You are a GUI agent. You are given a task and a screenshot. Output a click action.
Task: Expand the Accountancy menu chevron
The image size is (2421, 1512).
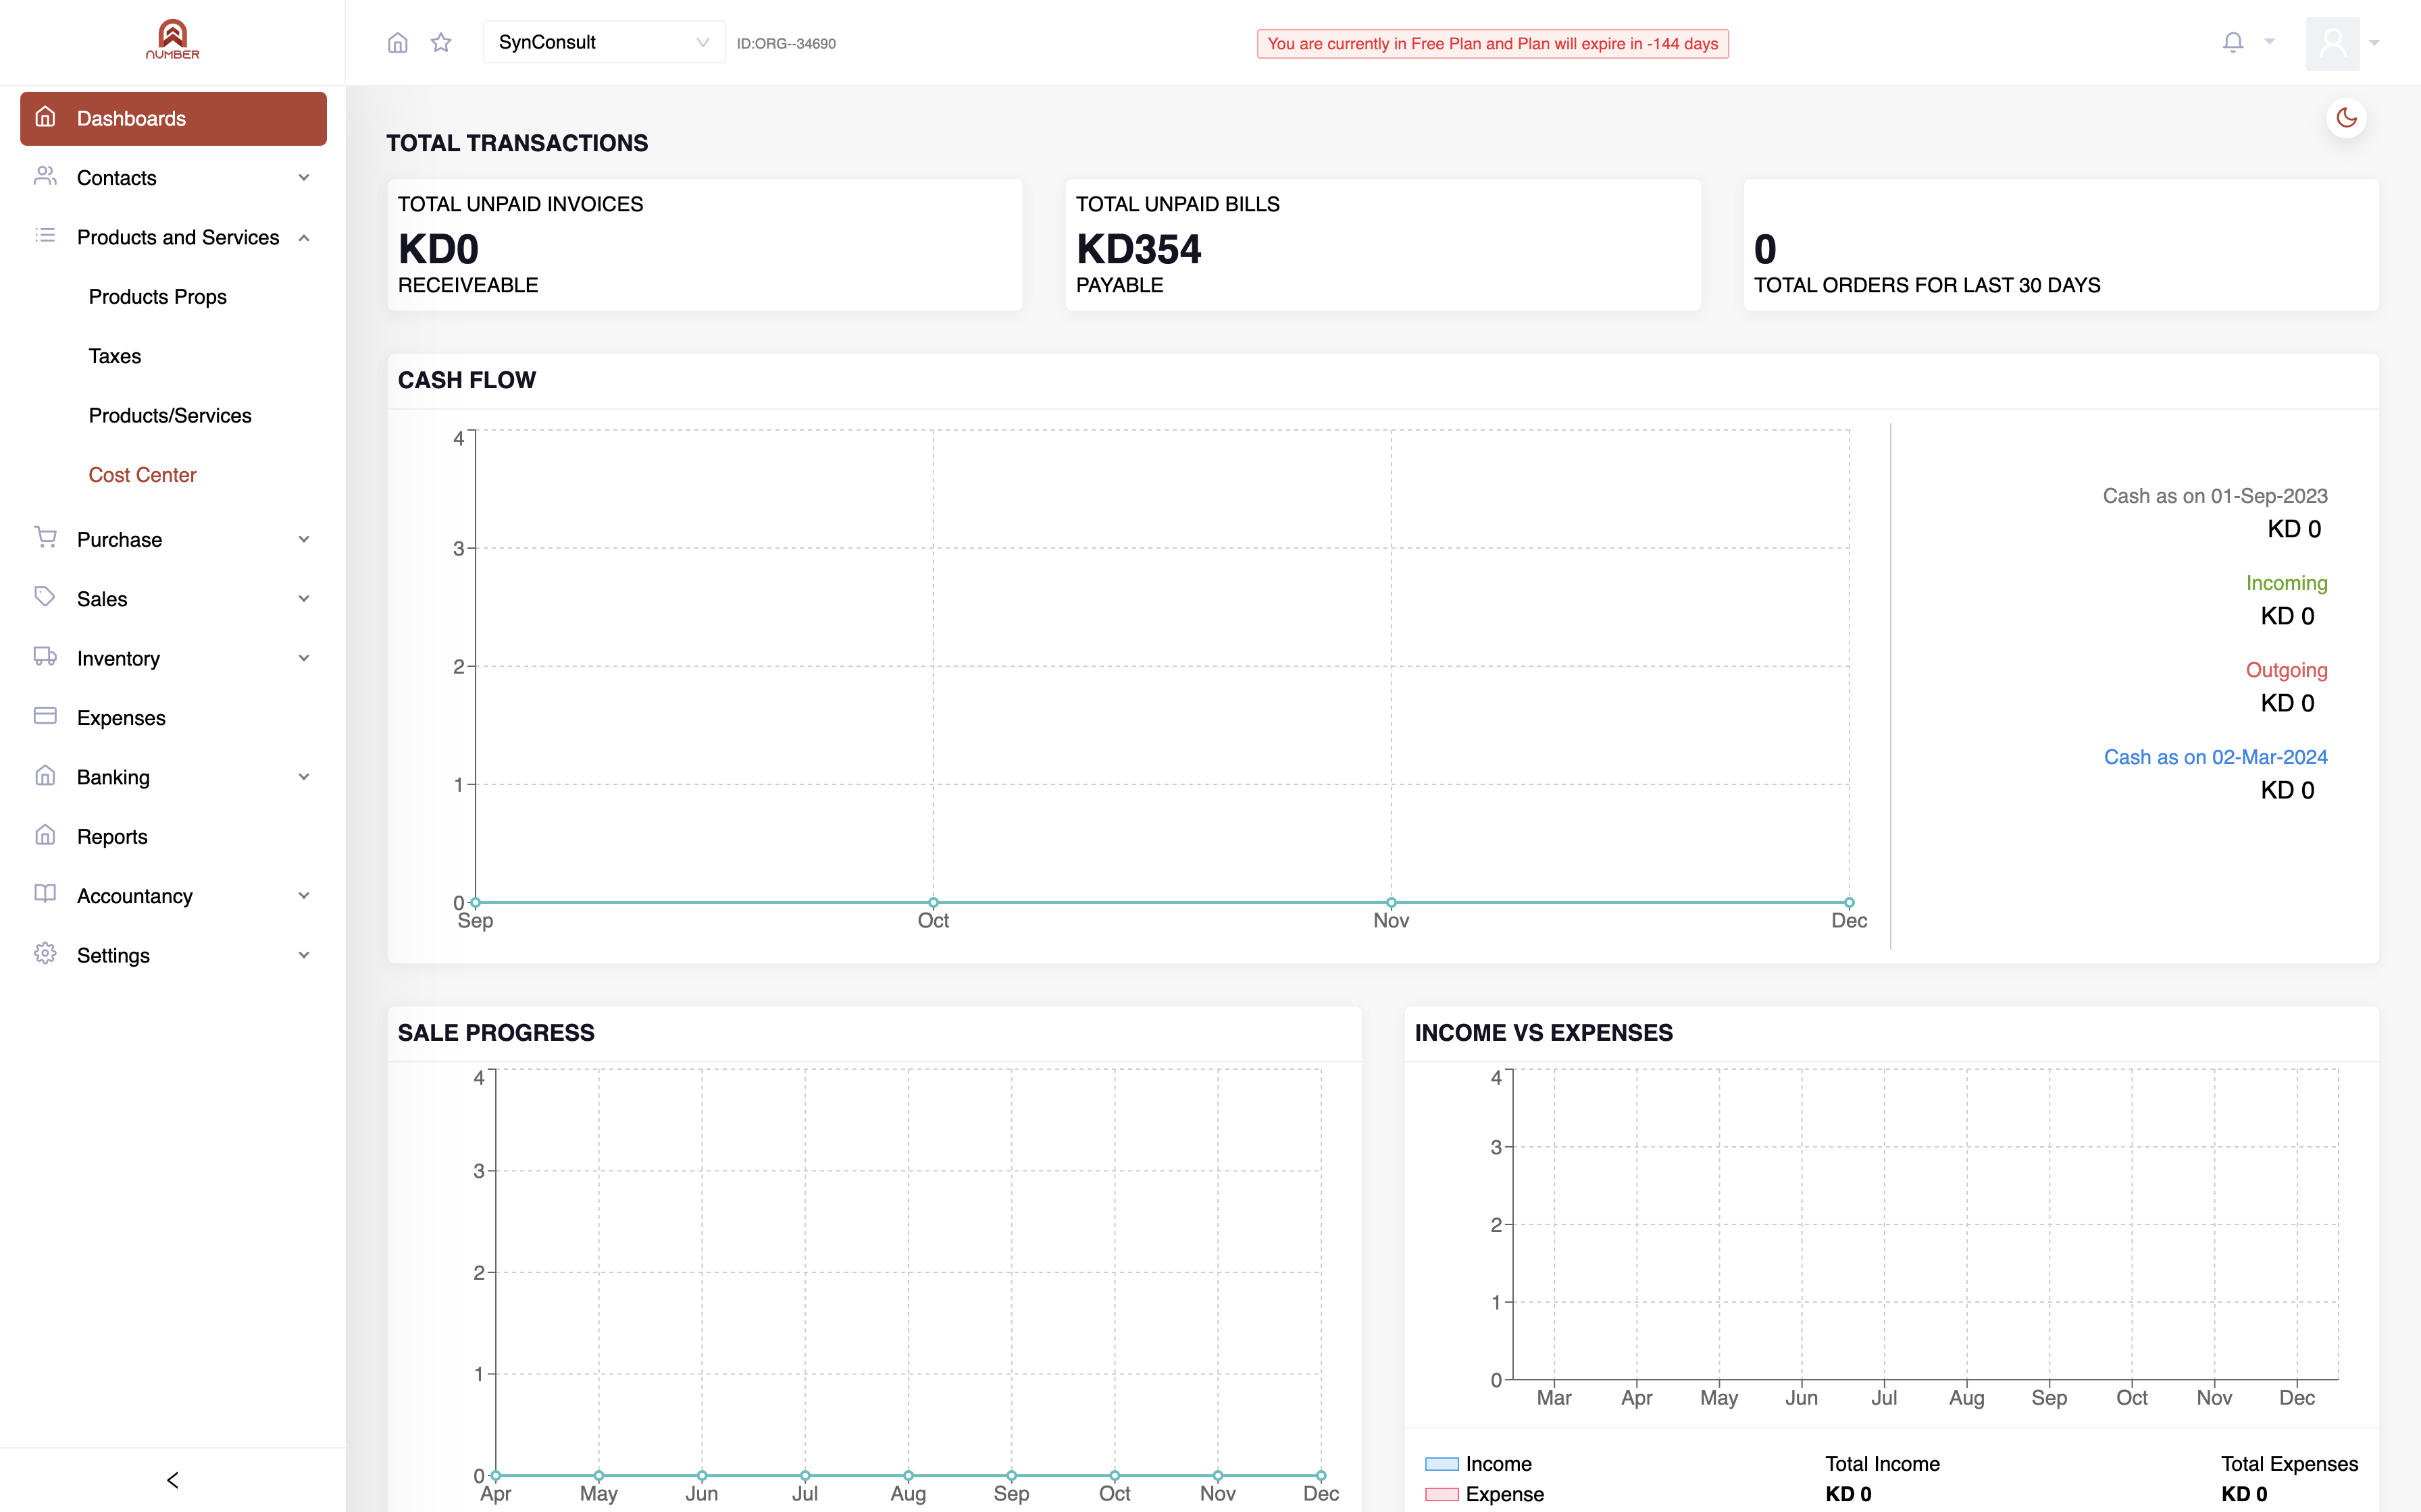(304, 896)
